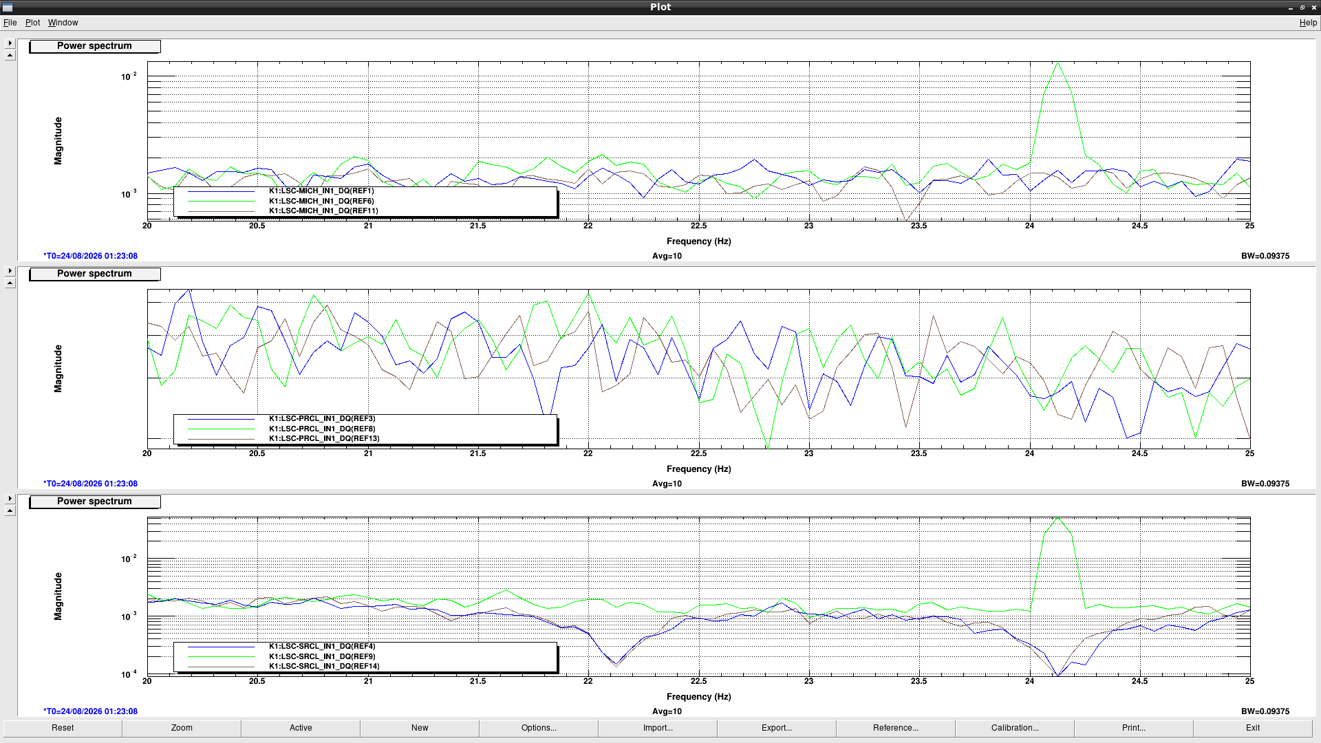The image size is (1321, 743).
Task: Open the Window menu
Action: (63, 23)
